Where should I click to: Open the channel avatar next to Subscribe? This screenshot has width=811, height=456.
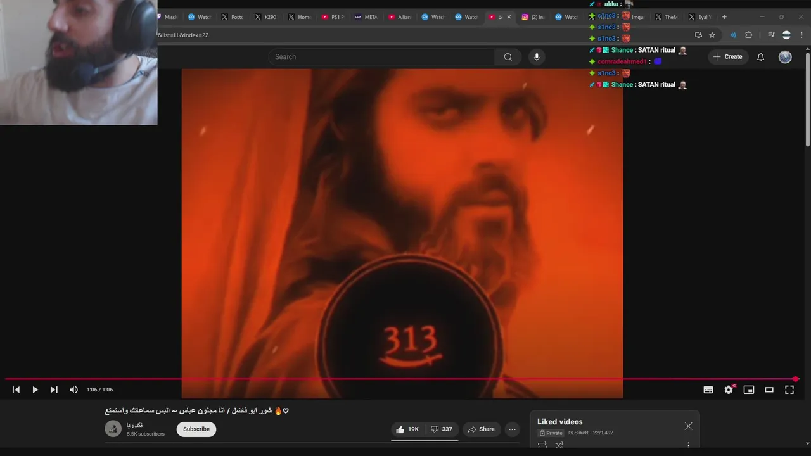pyautogui.click(x=113, y=429)
